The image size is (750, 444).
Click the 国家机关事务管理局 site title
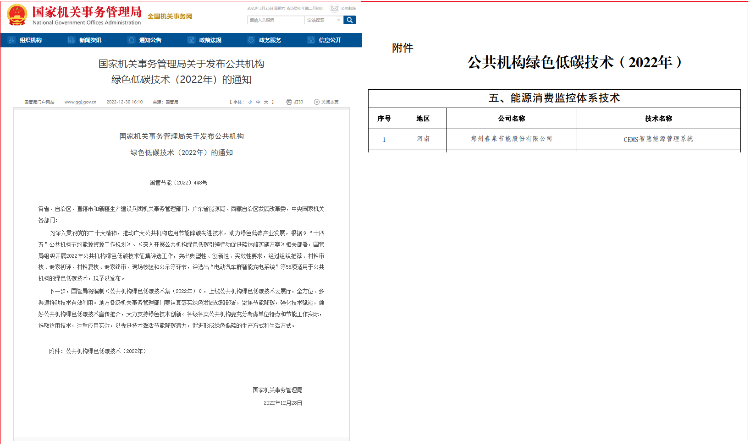[87, 11]
